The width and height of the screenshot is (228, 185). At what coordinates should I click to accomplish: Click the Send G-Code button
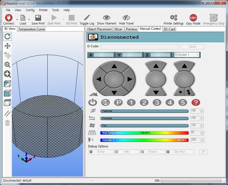(192, 47)
